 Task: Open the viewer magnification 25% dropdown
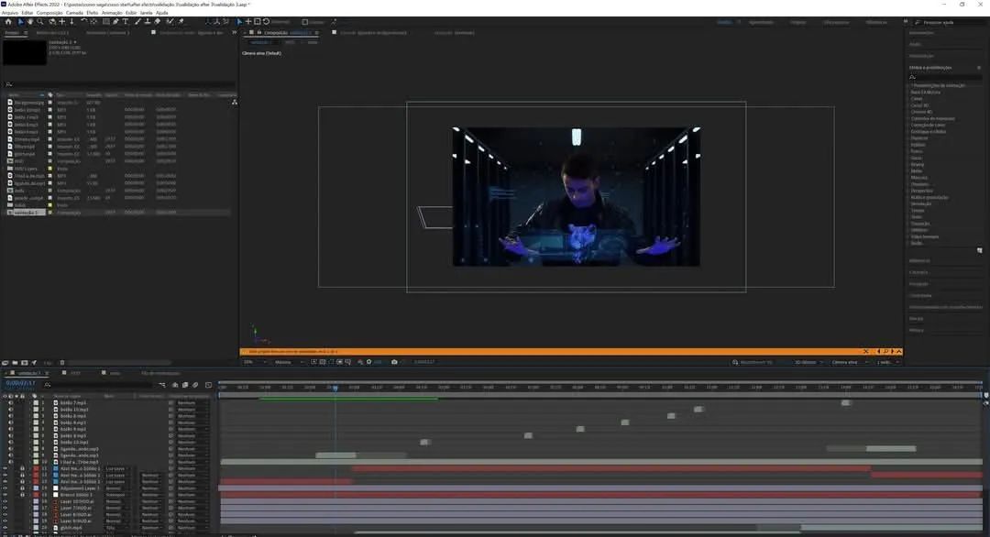click(255, 362)
